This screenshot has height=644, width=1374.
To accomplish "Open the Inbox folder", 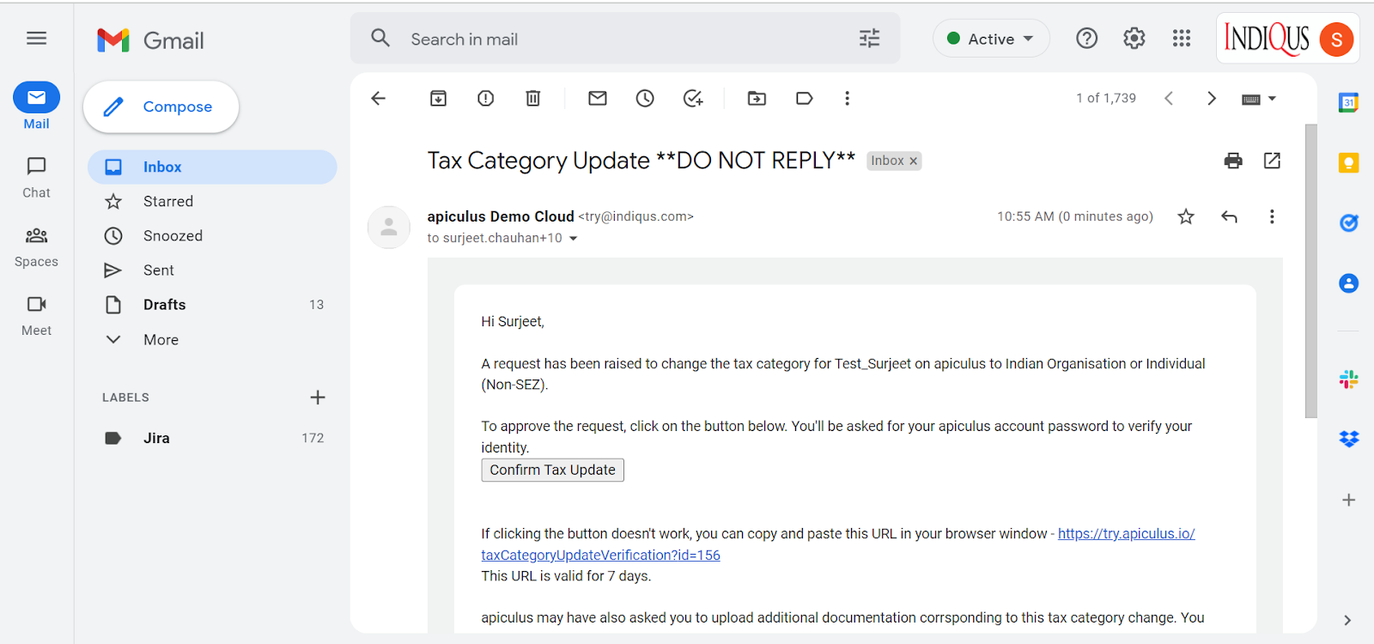I will pos(212,167).
